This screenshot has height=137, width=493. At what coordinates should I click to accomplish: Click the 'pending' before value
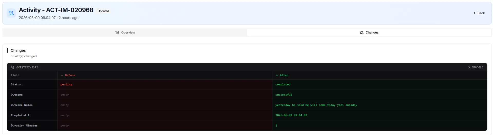tap(66, 85)
